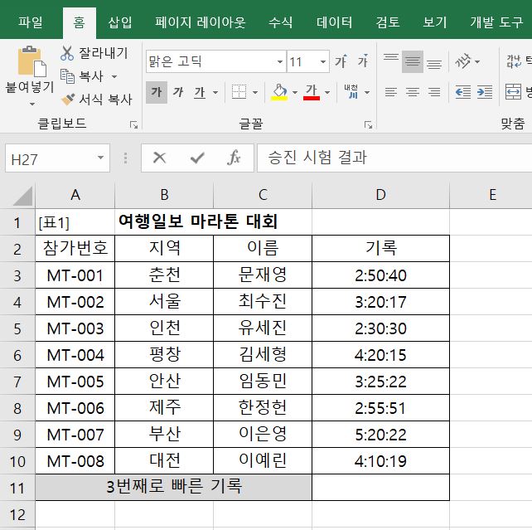Open the Review (검토) tab
Viewport: 532px width, 530px height.
point(388,22)
